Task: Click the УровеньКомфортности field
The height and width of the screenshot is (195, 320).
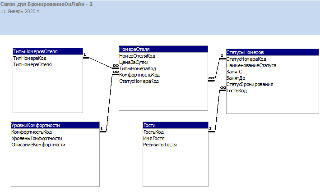Action: coord(37,139)
